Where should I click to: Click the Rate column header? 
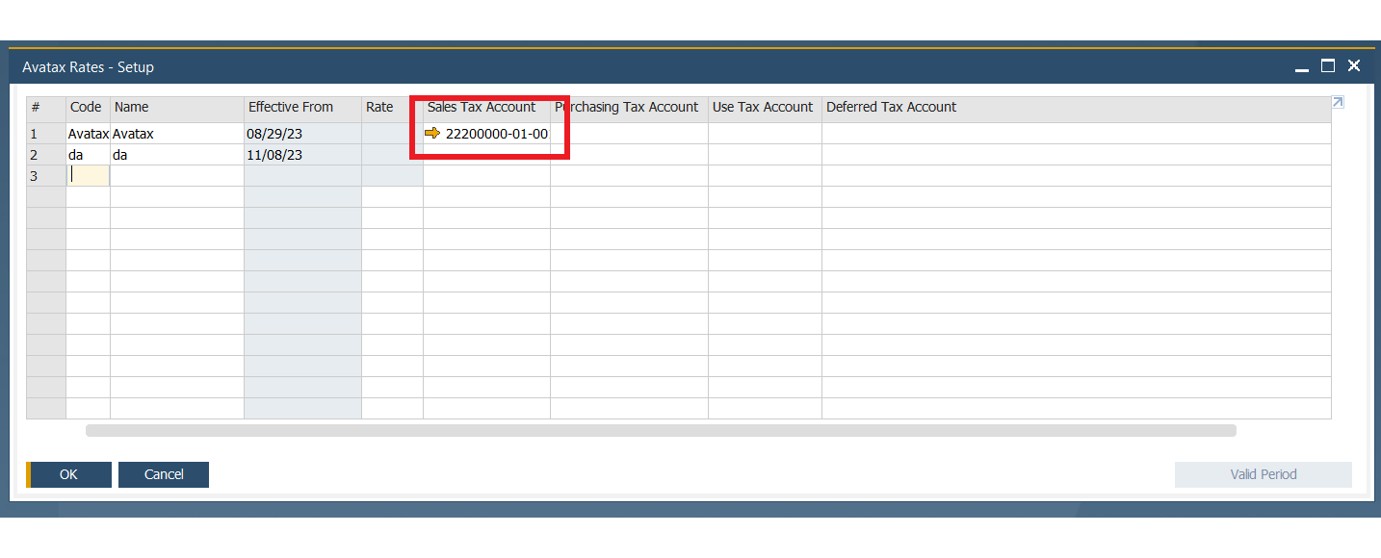(392, 108)
